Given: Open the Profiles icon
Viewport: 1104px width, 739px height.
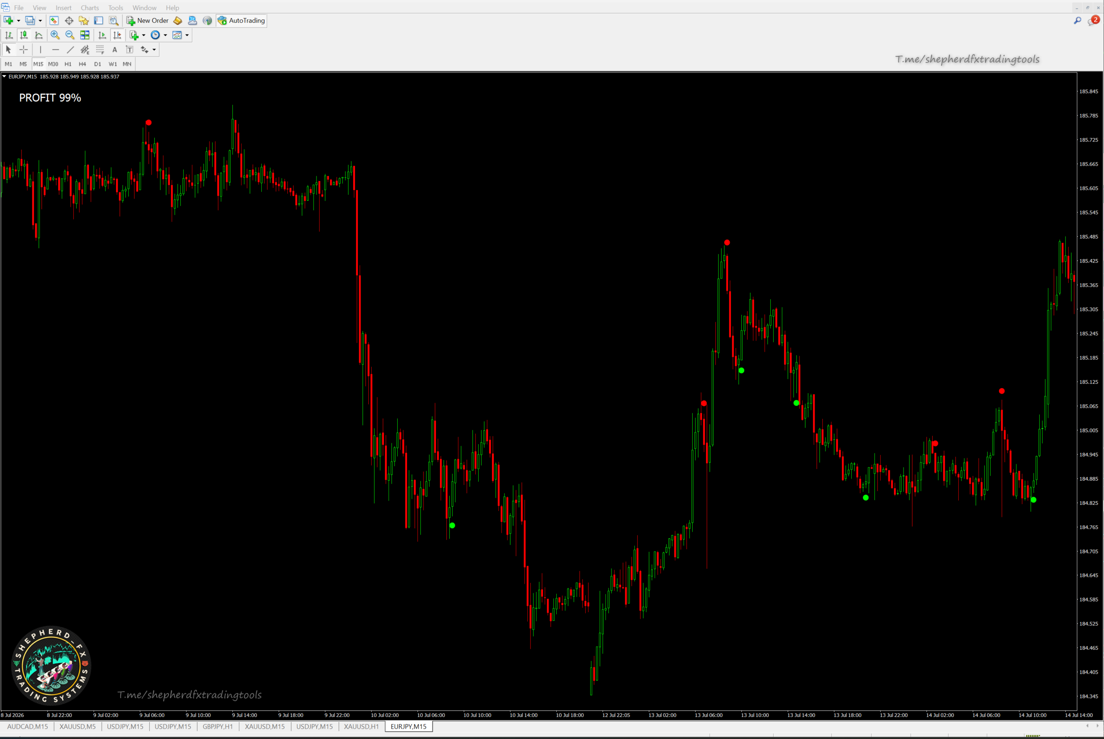Looking at the screenshot, I should click(x=30, y=20).
